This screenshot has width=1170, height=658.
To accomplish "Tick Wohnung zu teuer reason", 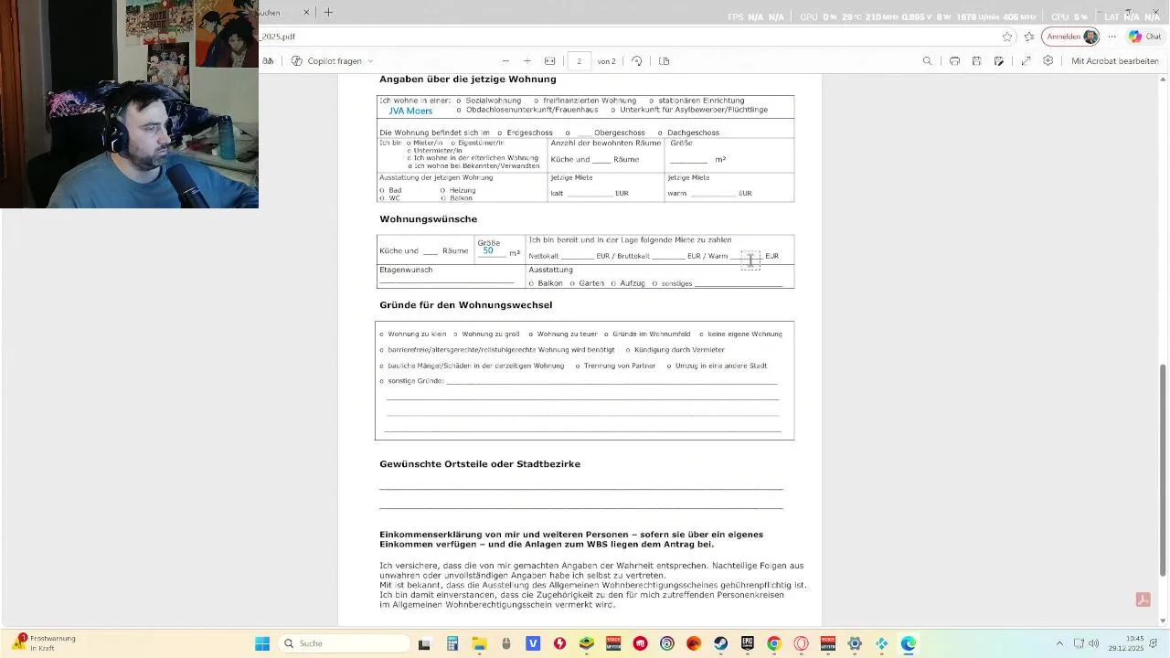I will click(x=531, y=334).
